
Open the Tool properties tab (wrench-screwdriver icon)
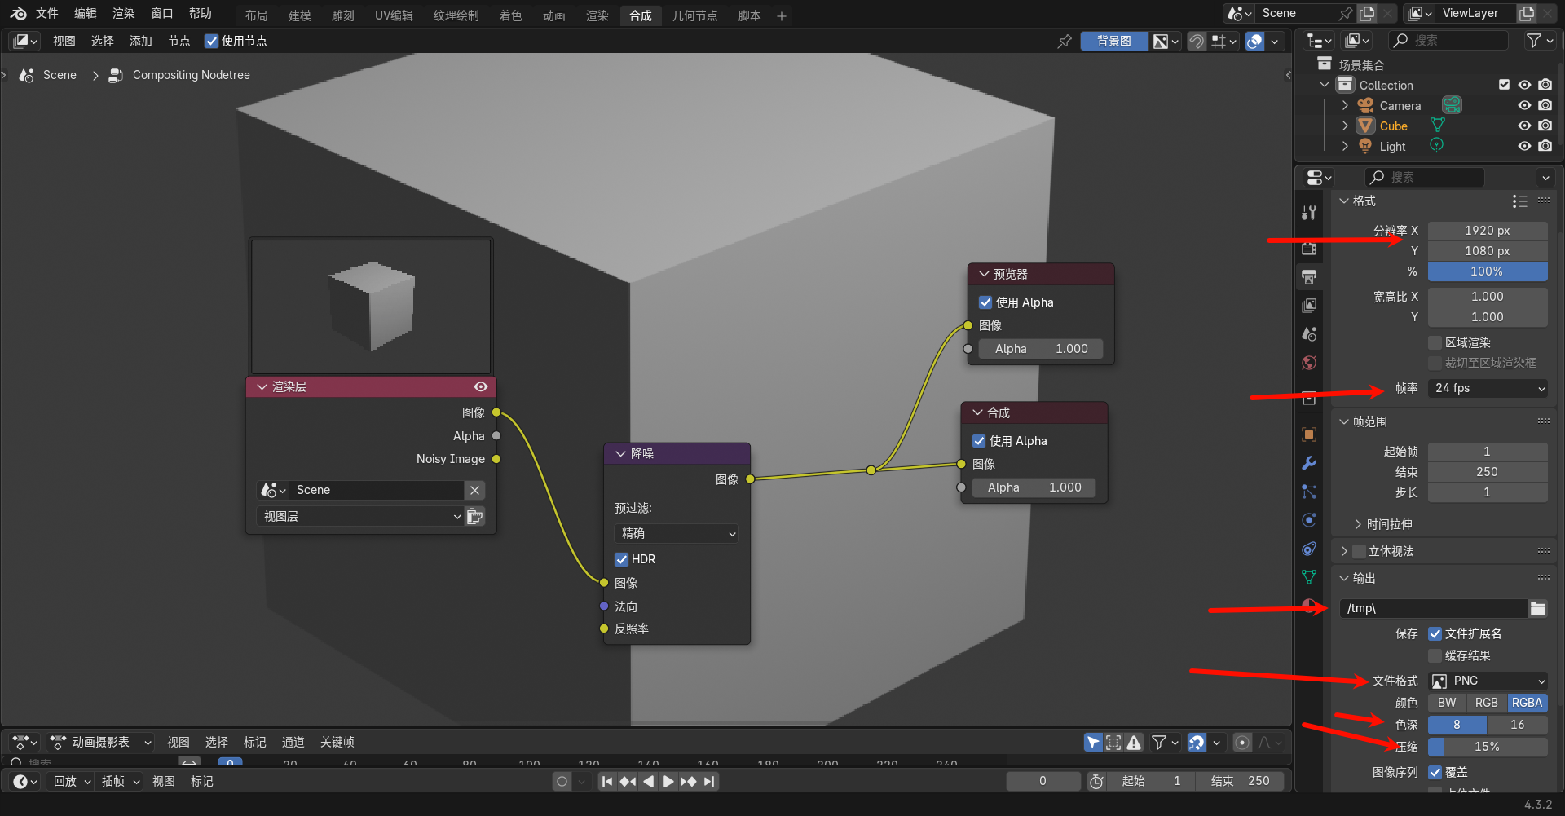[1309, 213]
